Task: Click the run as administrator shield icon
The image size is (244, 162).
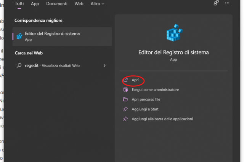Action: [125, 90]
